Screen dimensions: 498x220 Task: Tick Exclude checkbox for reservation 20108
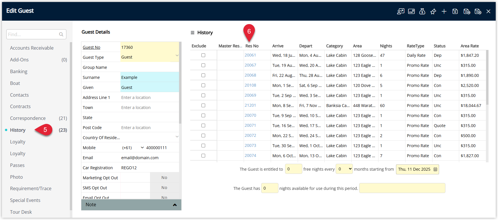(203, 85)
